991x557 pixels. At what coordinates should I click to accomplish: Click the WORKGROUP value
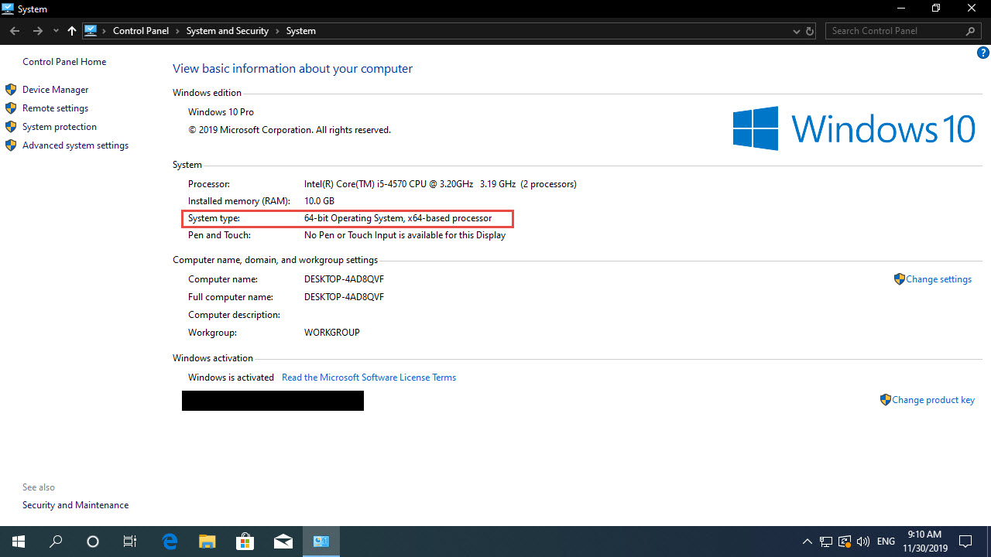point(332,333)
